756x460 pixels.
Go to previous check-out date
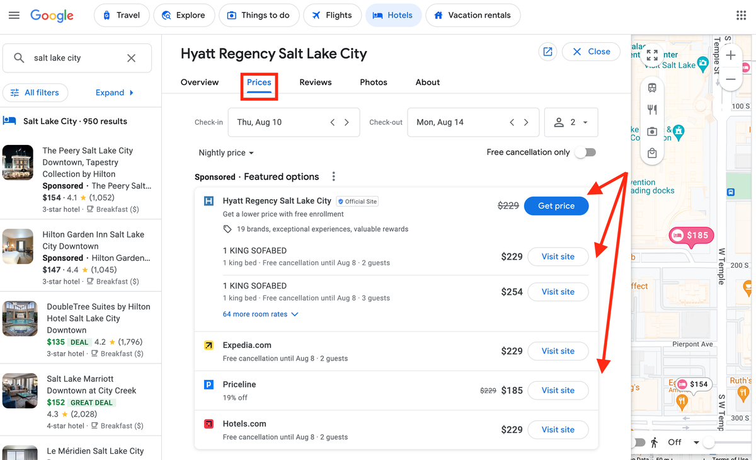[x=512, y=122]
